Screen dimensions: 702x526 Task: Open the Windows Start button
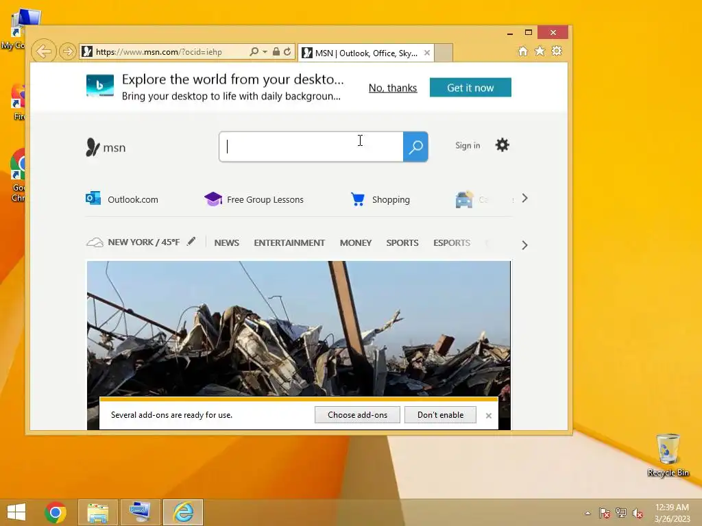pyautogui.click(x=16, y=512)
